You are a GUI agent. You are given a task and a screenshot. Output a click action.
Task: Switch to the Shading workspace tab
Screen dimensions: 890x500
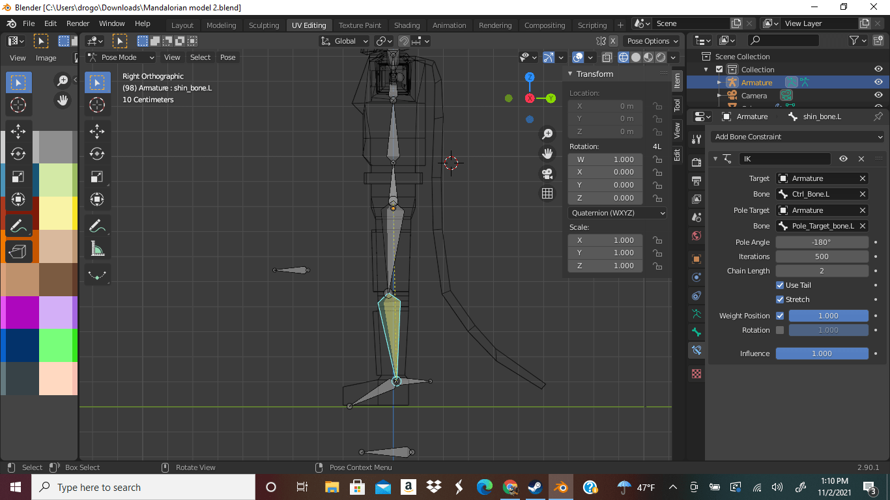pos(407,25)
